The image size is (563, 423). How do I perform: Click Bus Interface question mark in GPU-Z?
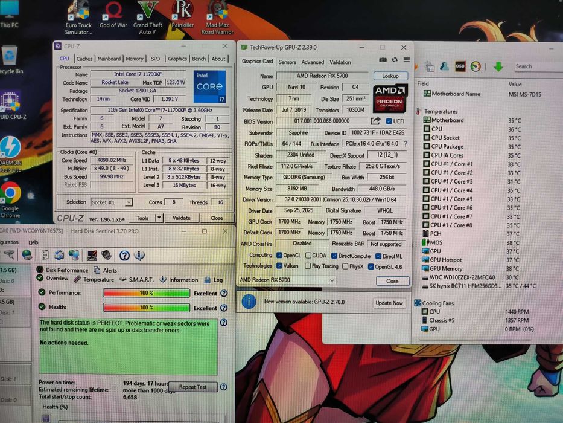click(x=406, y=144)
